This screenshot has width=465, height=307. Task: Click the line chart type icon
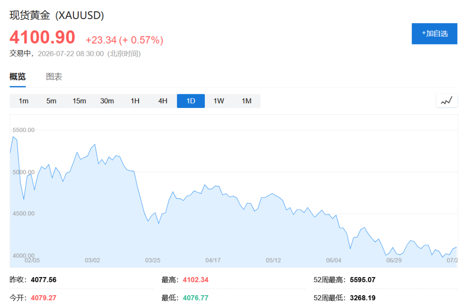pyautogui.click(x=447, y=101)
